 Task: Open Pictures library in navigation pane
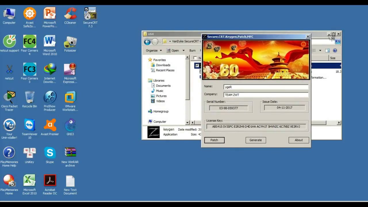point(159,96)
